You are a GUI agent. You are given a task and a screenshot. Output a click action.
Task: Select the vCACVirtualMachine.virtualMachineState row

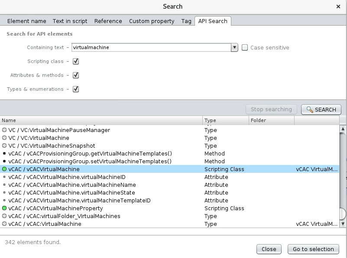pos(169,192)
